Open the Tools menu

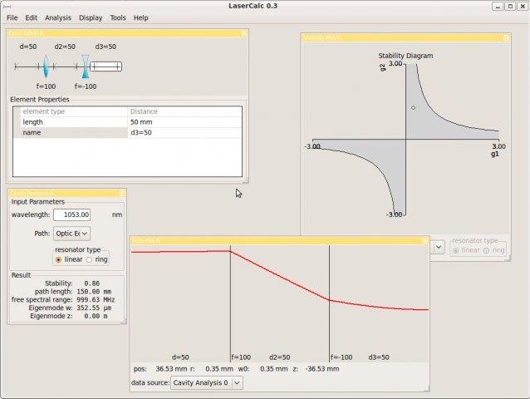[118, 17]
